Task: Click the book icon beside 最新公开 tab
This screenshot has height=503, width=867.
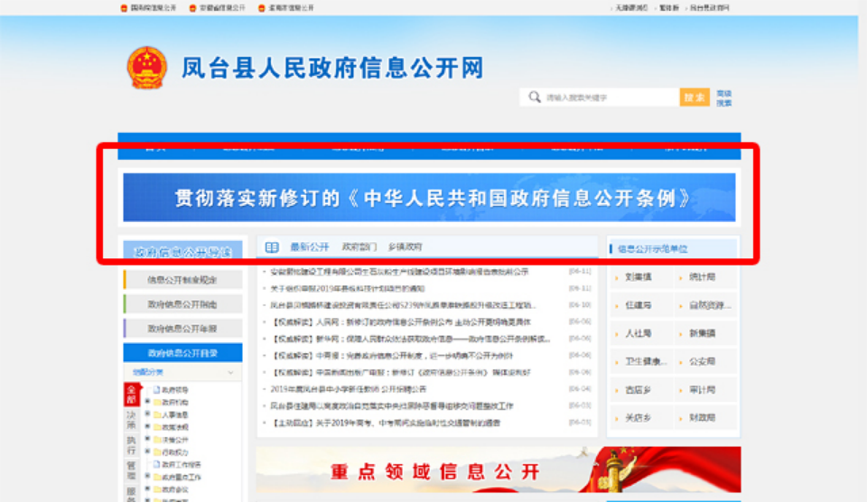Action: pyautogui.click(x=272, y=247)
